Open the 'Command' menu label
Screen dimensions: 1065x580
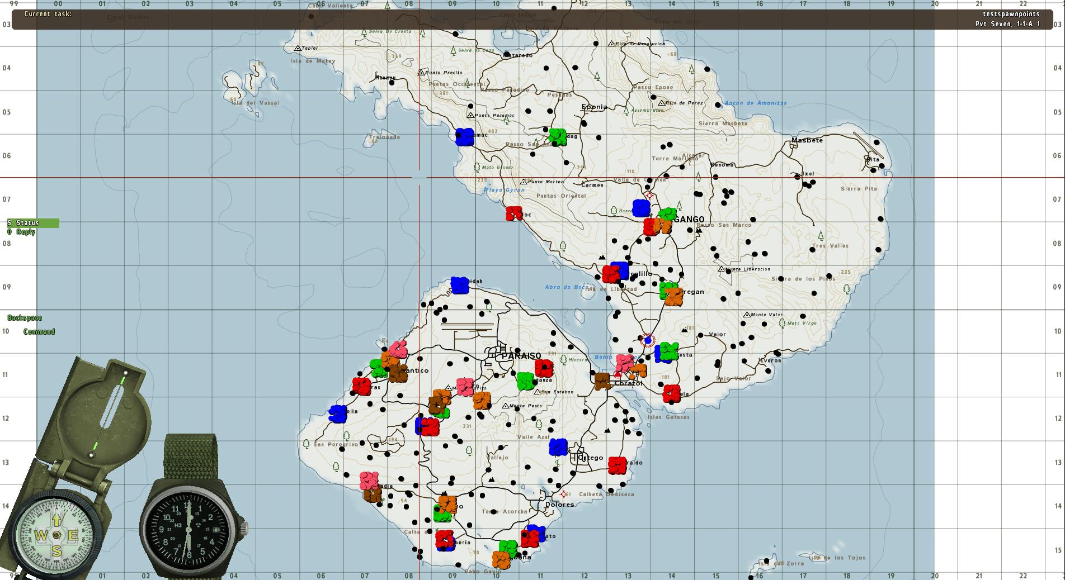coord(39,332)
